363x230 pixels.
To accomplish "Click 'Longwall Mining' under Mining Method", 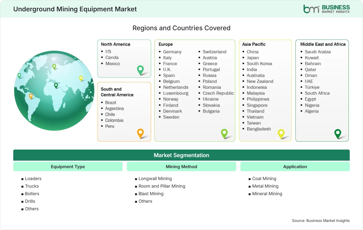I will 155,179.
